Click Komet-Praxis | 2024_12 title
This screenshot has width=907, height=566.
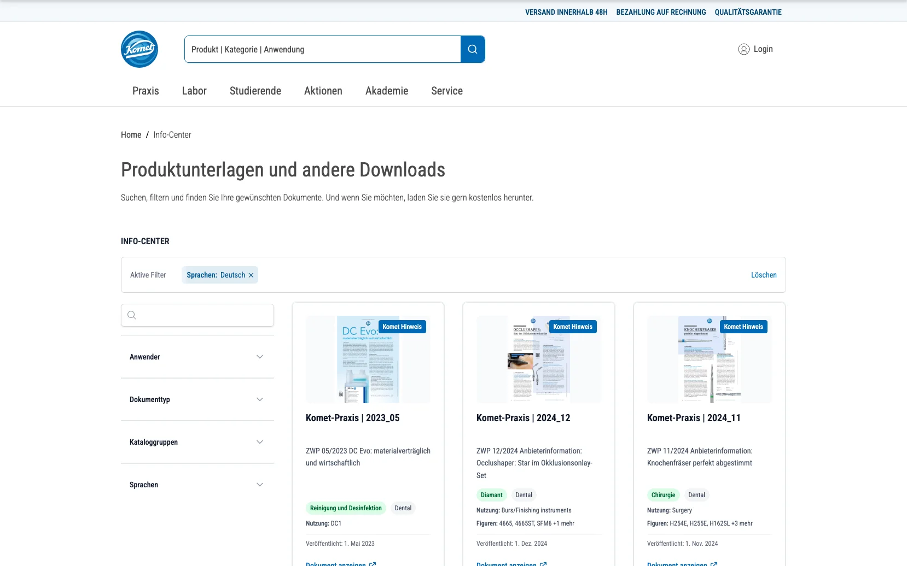click(x=524, y=418)
